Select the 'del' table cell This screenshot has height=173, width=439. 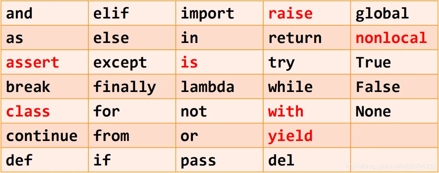307,160
